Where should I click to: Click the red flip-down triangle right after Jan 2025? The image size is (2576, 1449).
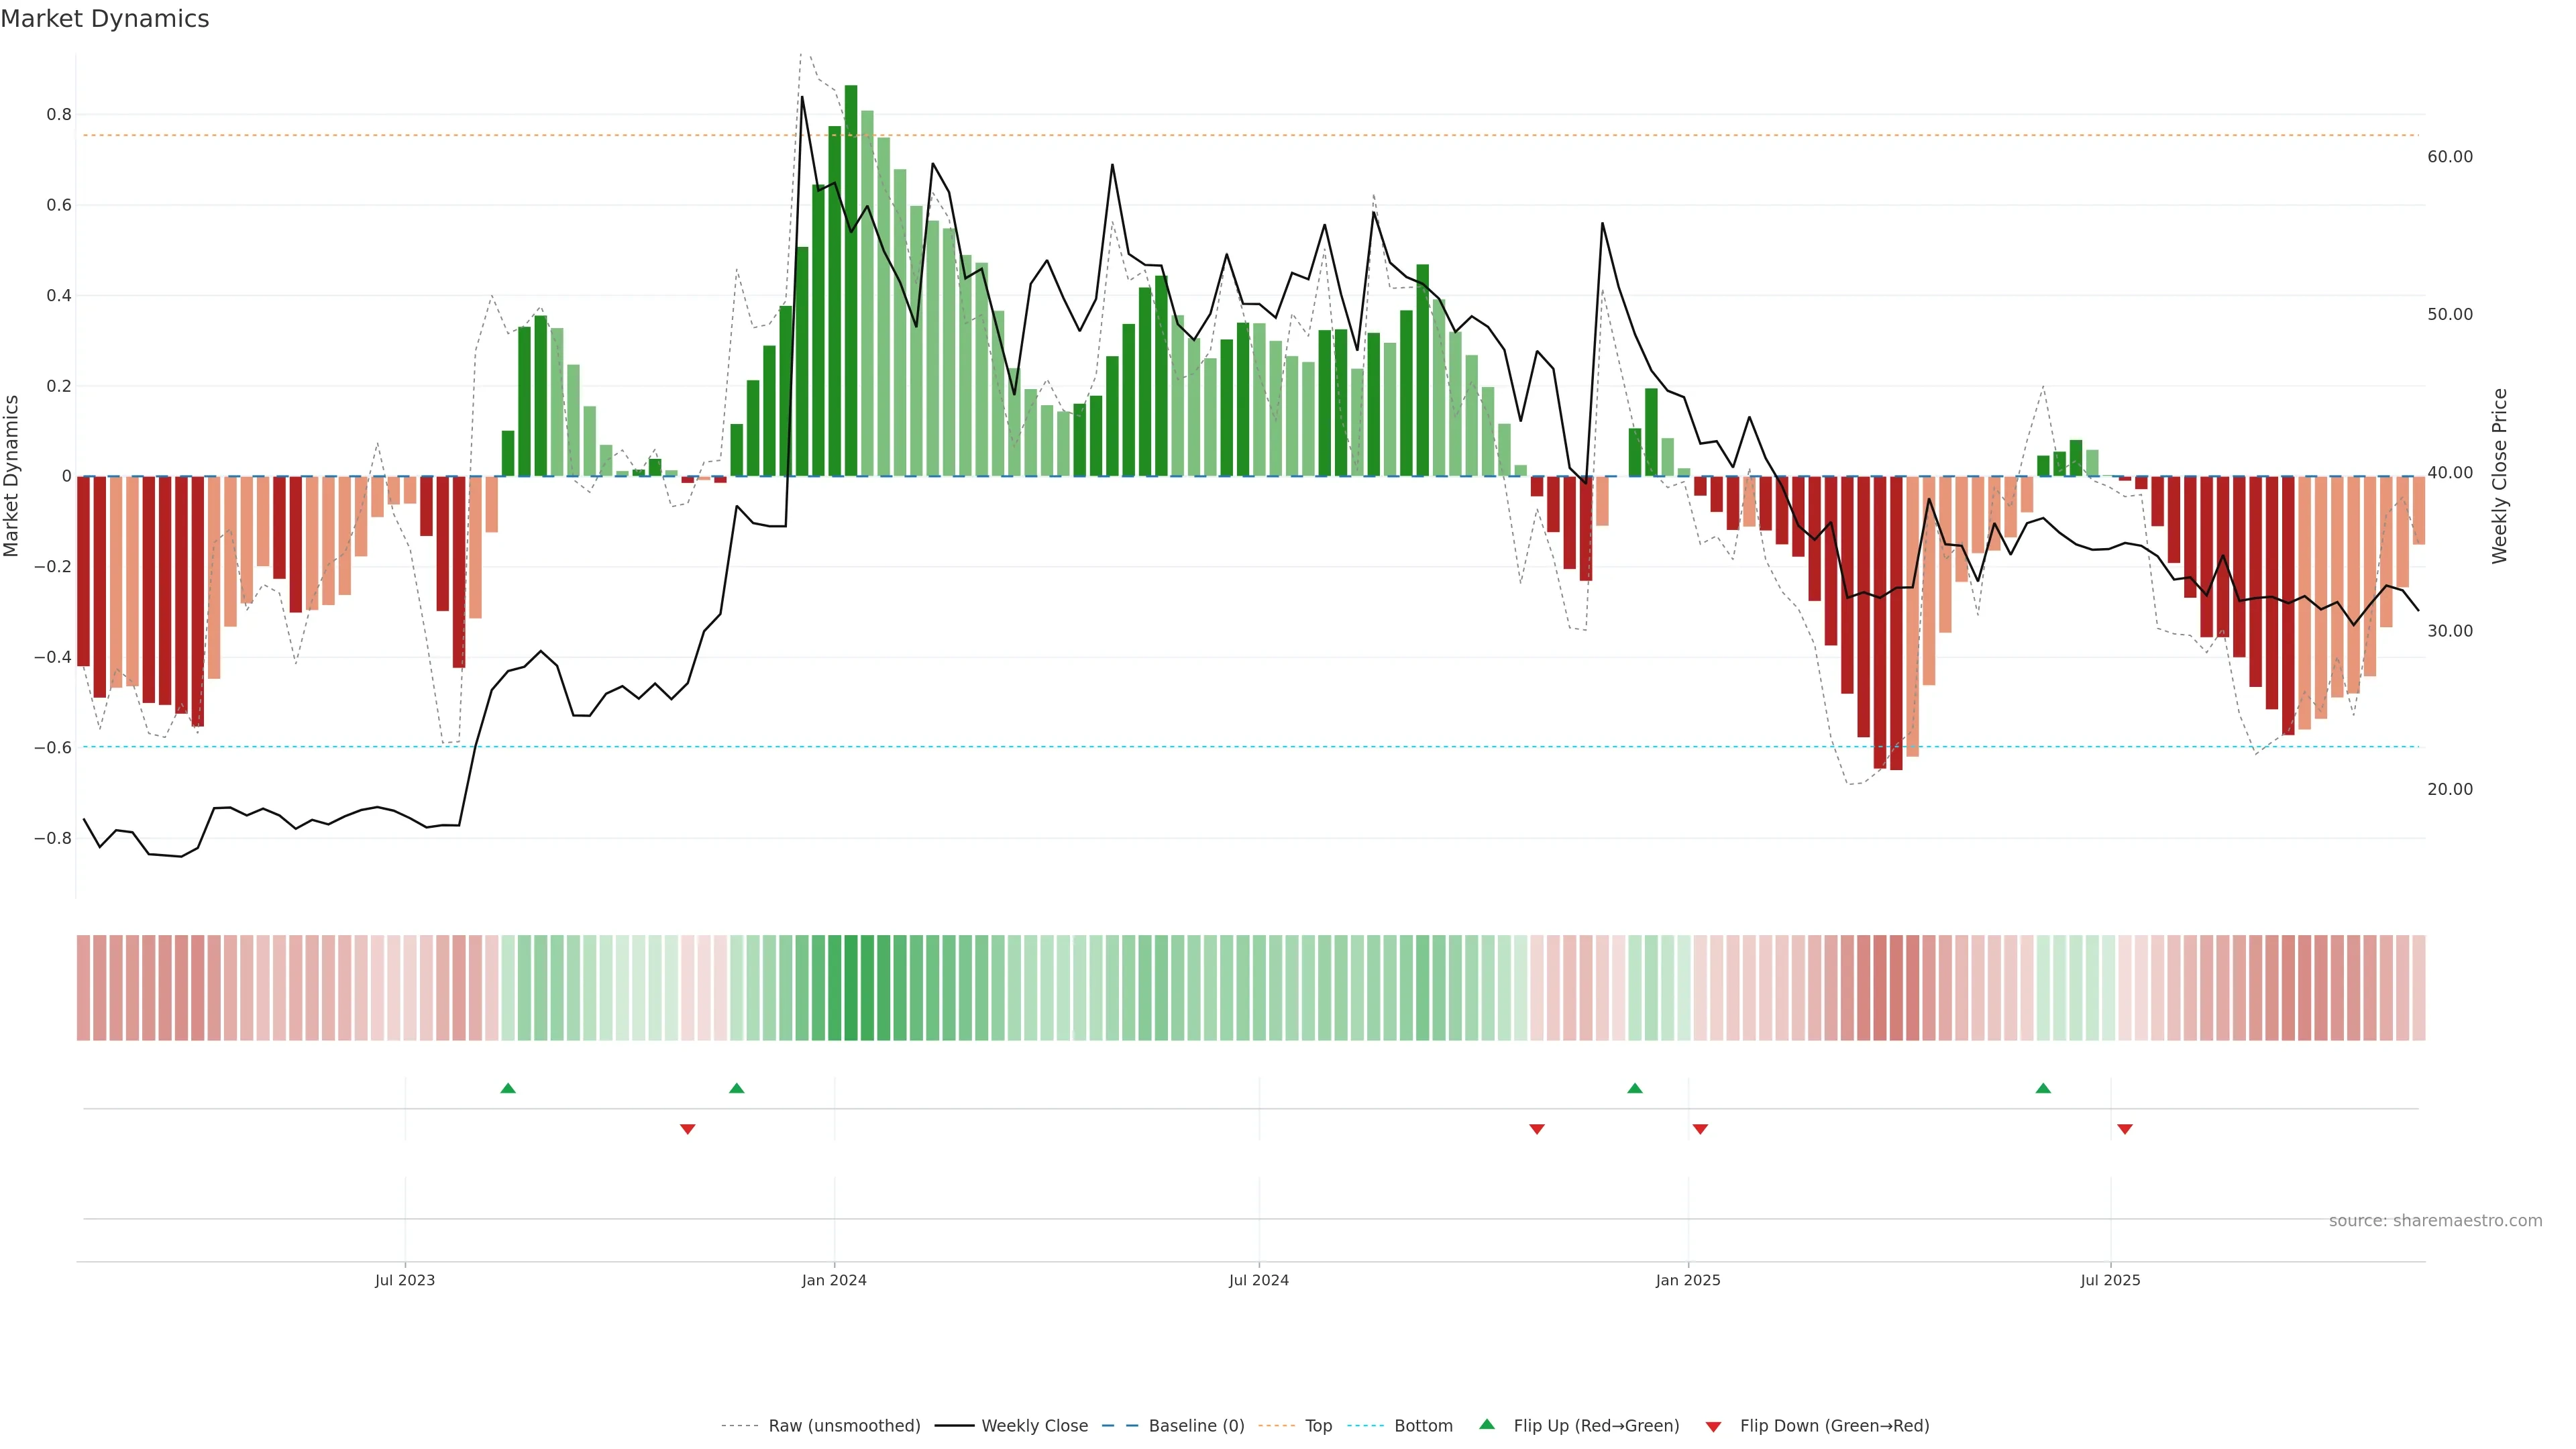point(1700,1129)
